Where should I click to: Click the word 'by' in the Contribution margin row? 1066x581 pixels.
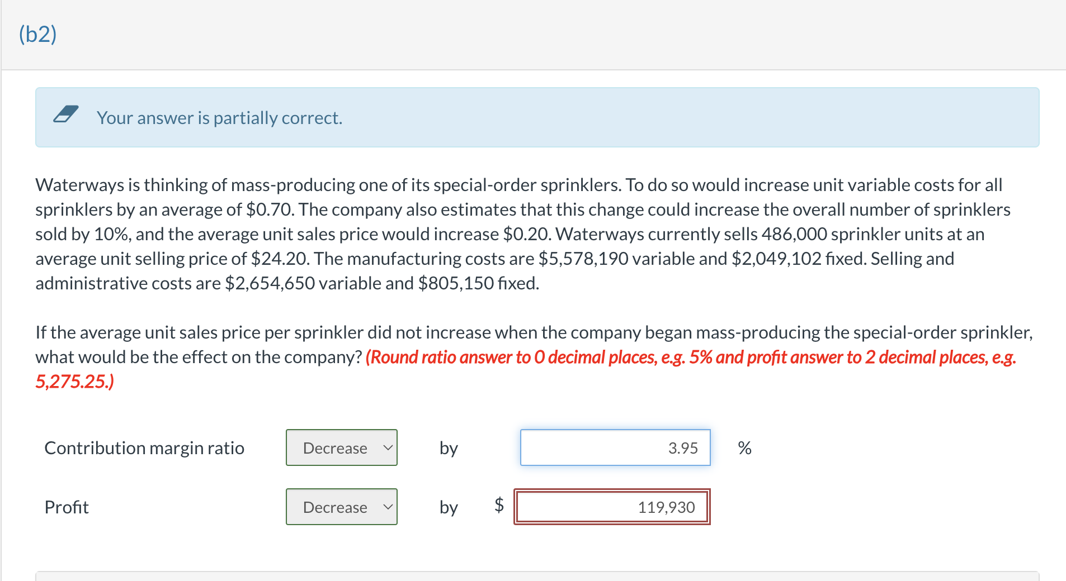449,448
